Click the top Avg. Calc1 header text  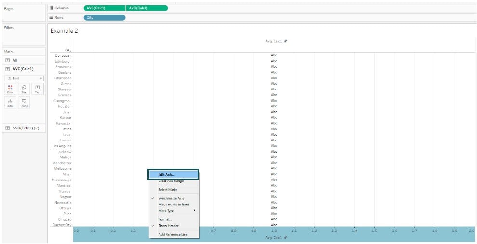point(274,41)
